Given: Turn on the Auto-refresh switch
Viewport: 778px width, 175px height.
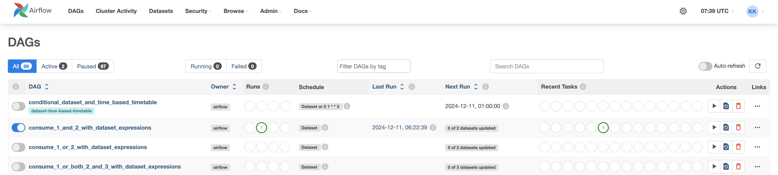Looking at the screenshot, I should pyautogui.click(x=705, y=66).
